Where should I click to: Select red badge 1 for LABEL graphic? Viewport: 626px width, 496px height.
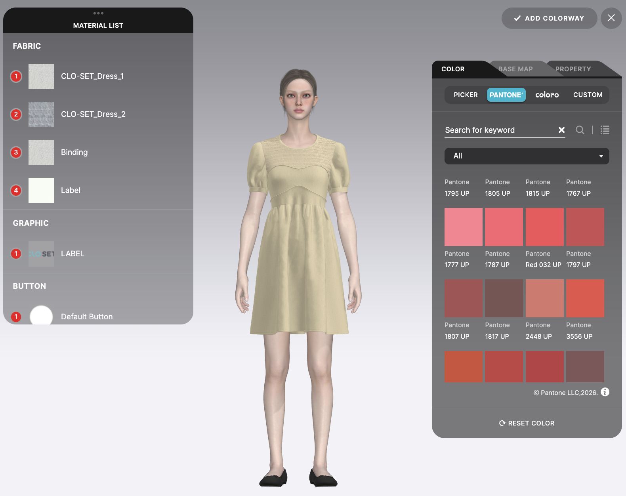point(16,254)
